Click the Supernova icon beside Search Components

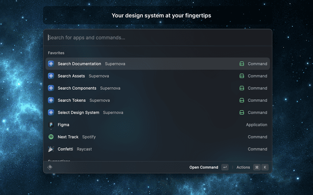pyautogui.click(x=51, y=88)
